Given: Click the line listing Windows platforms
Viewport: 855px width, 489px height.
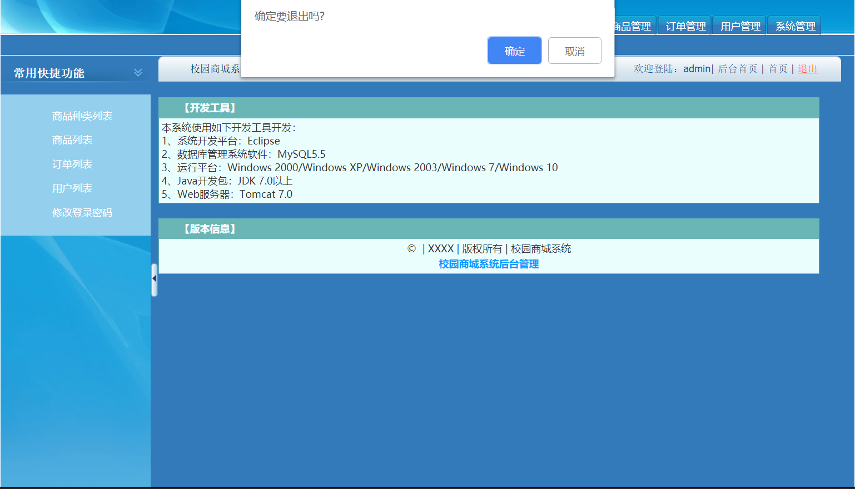Looking at the screenshot, I should (360, 168).
